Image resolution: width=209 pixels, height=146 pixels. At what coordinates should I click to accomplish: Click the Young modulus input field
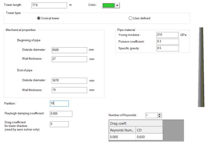(x=167, y=35)
